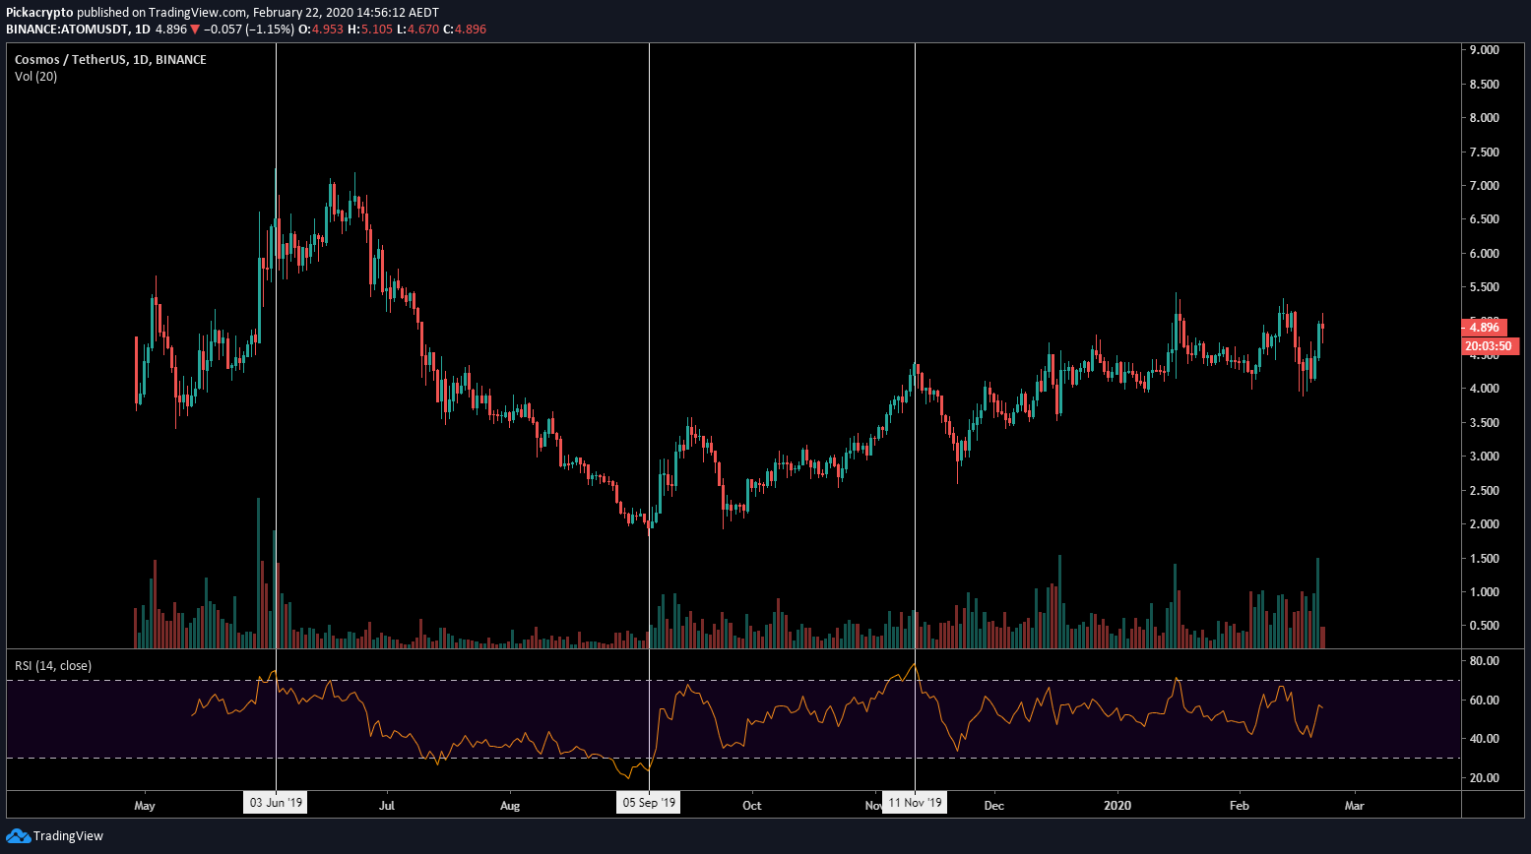Viewport: 1531px width, 854px height.
Task: Select the Cosmos / TetherUS, 1D, BINANCE legend
Action: [110, 60]
